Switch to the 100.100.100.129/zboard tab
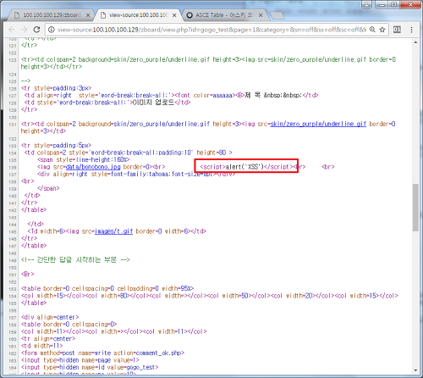This screenshot has width=423, height=378. (x=52, y=15)
